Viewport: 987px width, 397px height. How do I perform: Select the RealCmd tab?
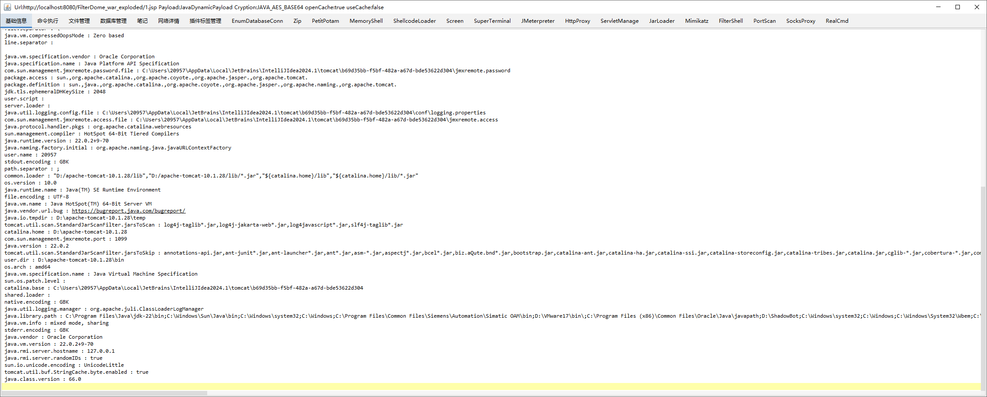[836, 21]
